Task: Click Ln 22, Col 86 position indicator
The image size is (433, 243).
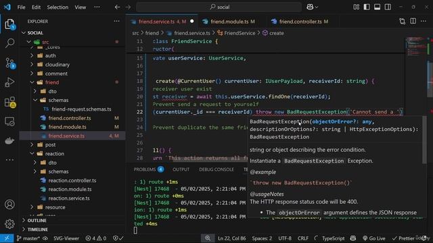Action: point(231,238)
